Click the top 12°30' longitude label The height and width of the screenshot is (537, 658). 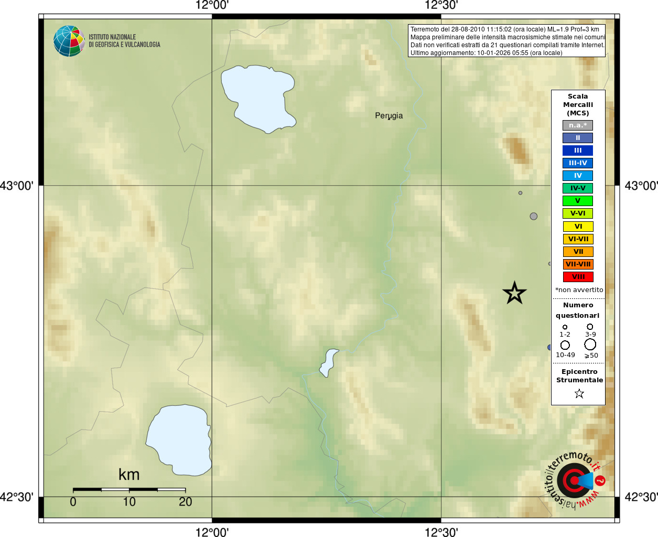click(441, 5)
